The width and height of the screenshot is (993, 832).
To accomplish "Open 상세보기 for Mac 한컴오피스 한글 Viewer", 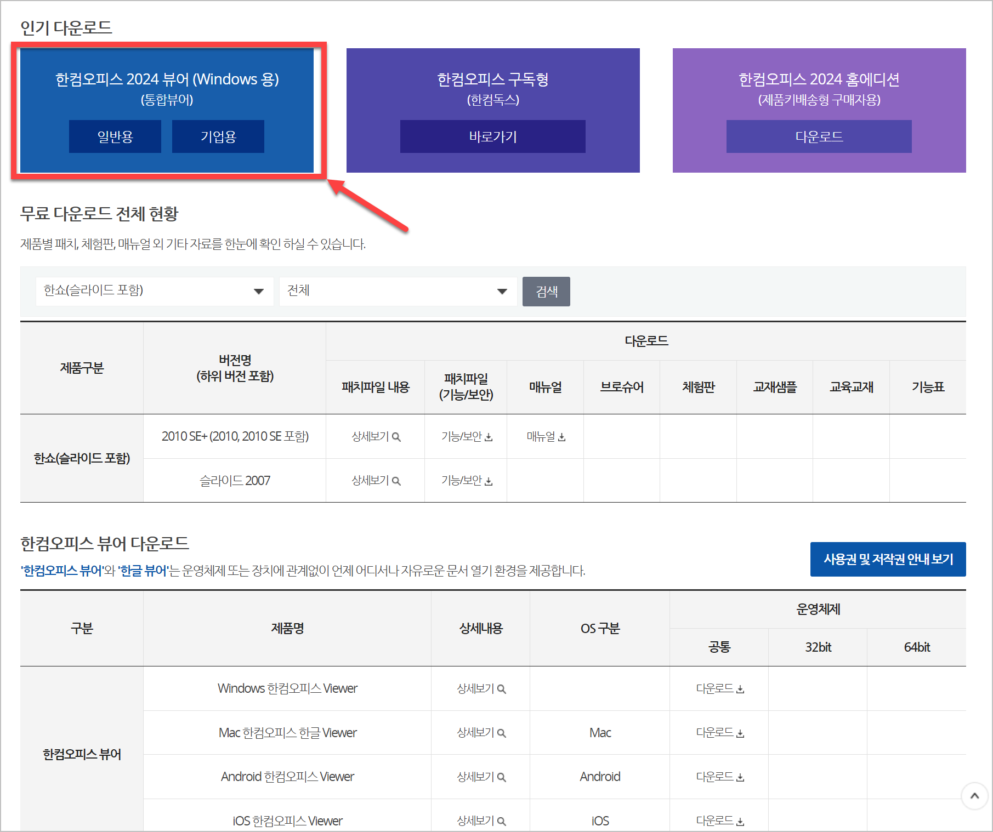I will (x=481, y=733).
